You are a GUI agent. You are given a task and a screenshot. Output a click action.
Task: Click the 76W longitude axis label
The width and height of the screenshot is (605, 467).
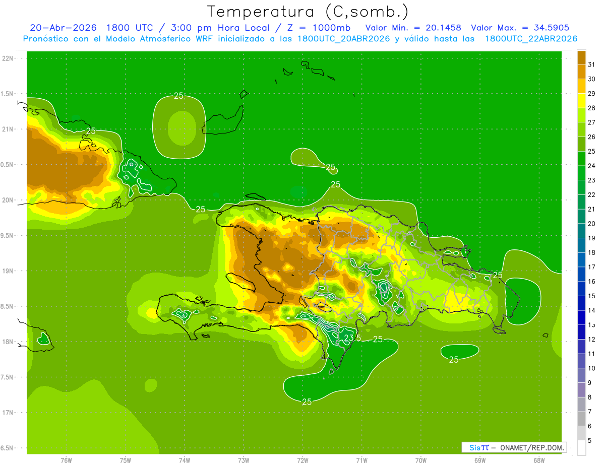point(66,460)
